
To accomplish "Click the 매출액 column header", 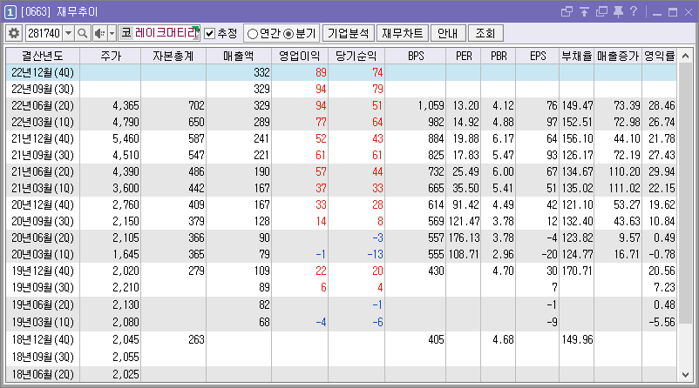I will click(239, 56).
